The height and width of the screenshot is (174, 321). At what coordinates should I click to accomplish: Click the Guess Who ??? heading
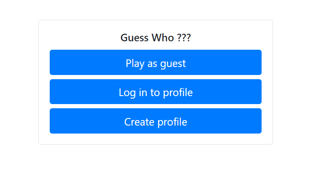(x=155, y=37)
